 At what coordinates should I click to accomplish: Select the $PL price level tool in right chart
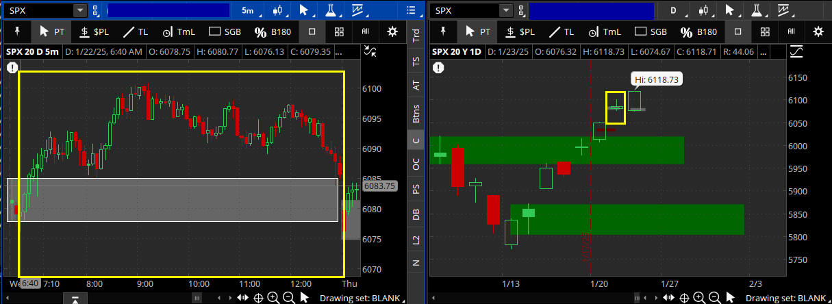[520, 31]
